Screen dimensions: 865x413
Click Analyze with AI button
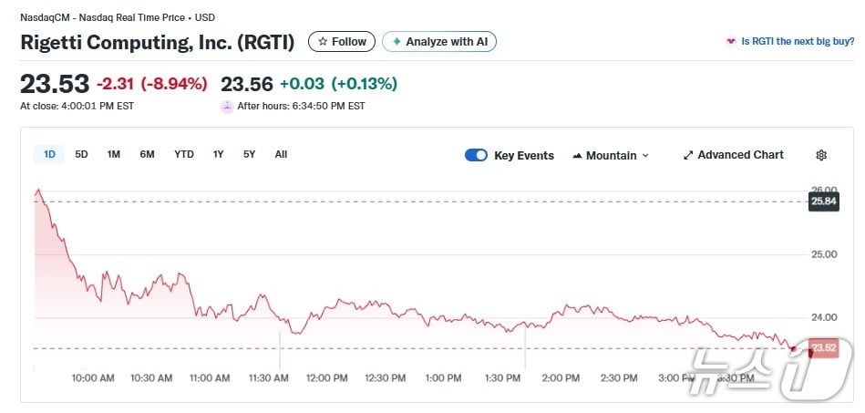click(439, 42)
